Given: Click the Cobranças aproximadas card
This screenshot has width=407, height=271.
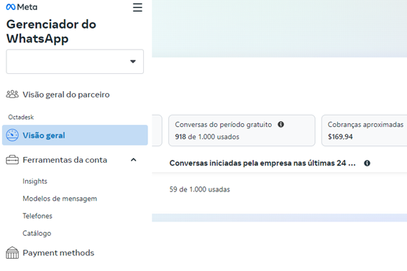Looking at the screenshot, I should (365, 130).
